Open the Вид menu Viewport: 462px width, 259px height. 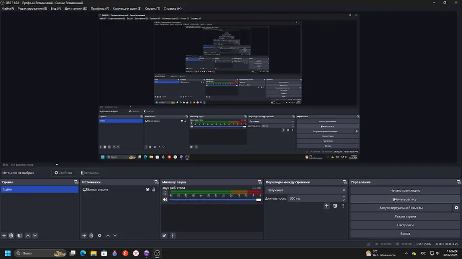click(x=55, y=9)
